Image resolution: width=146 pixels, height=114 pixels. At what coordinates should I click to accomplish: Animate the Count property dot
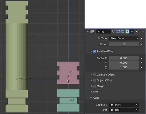[142, 44]
